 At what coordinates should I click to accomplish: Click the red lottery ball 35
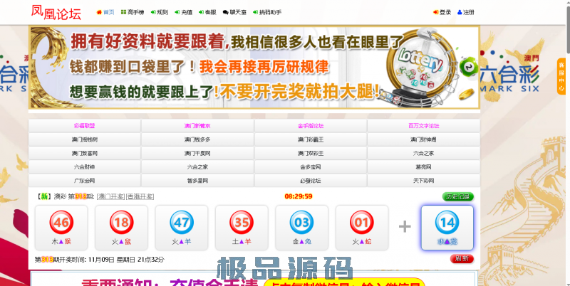click(x=242, y=223)
